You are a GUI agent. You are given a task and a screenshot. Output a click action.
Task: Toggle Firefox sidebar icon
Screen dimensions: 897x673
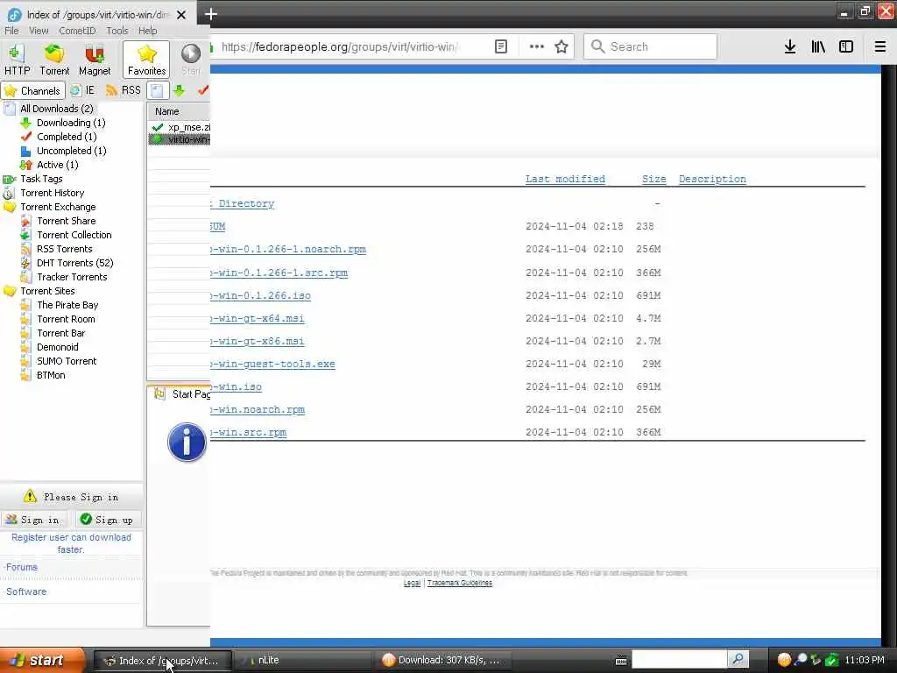click(846, 47)
